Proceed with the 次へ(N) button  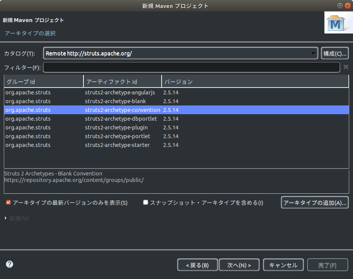(239, 265)
